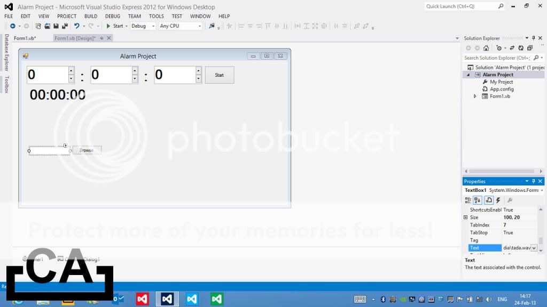Open the BUILD menu

point(90,16)
